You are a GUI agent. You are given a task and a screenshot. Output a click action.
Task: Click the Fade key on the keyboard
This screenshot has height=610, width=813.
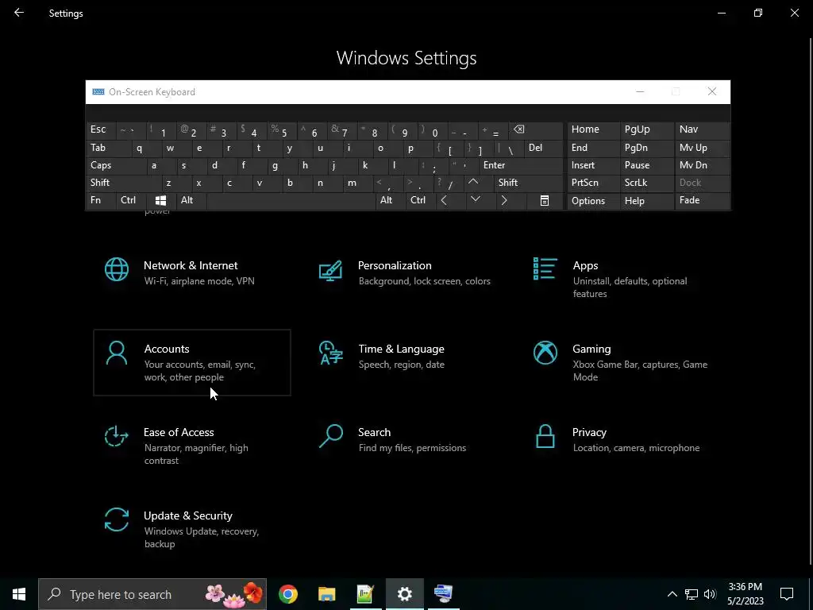click(702, 200)
